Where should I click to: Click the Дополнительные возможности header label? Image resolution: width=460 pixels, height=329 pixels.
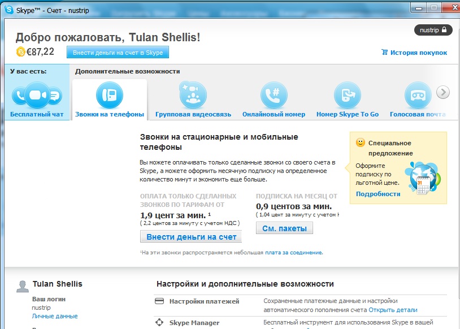(x=127, y=71)
